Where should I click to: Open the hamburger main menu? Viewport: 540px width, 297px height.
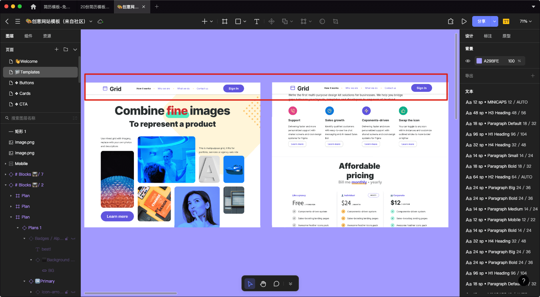[x=18, y=21]
